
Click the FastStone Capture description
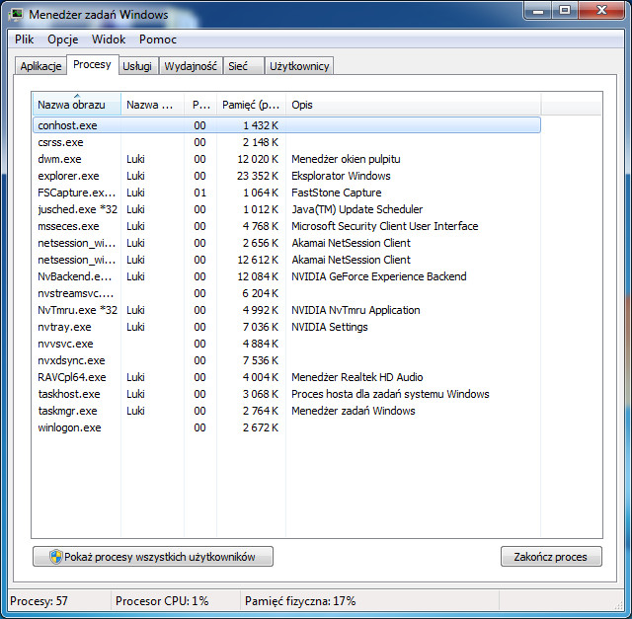[337, 193]
